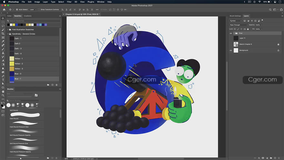Open the Swatches panel options menu
Screen dimensions: 284x160
(60, 16)
